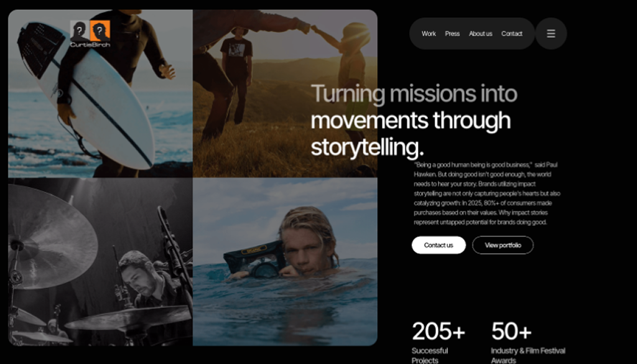Screen dimensions: 637x364
Task: Click the CurtisBirch logo text
Action: pyautogui.click(x=90, y=45)
